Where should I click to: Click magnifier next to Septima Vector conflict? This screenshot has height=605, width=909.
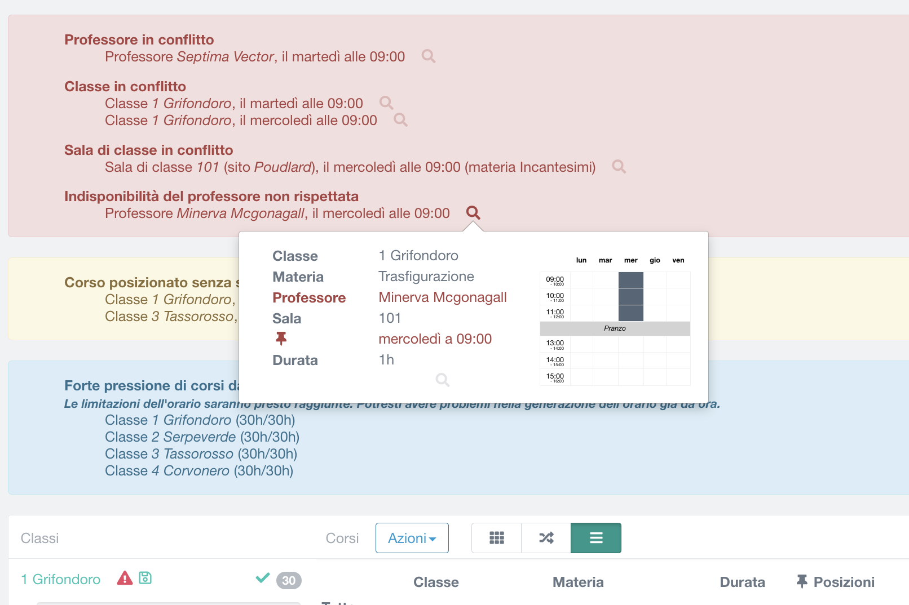point(428,56)
